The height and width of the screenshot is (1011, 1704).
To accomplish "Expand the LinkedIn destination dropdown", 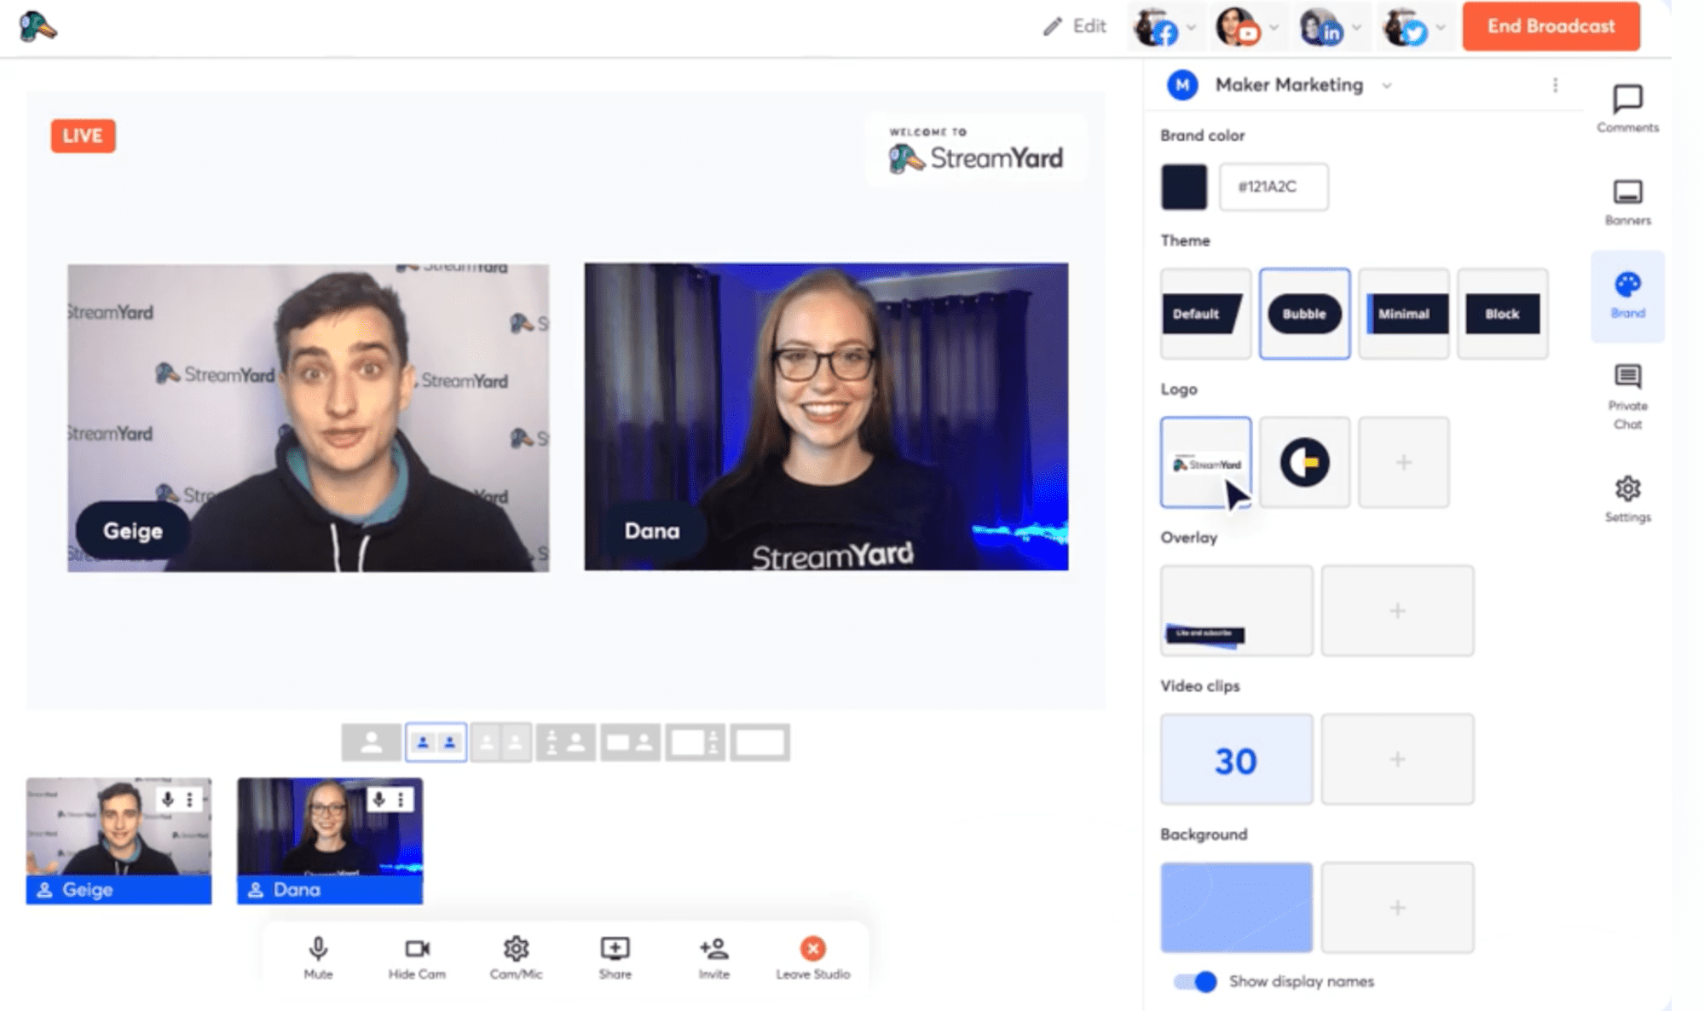I will click(1356, 27).
